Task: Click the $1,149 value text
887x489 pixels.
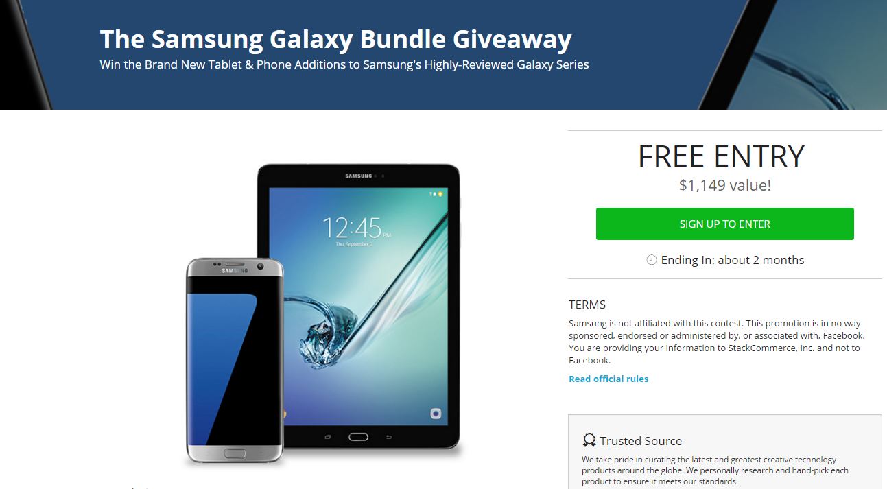Action: click(x=724, y=185)
